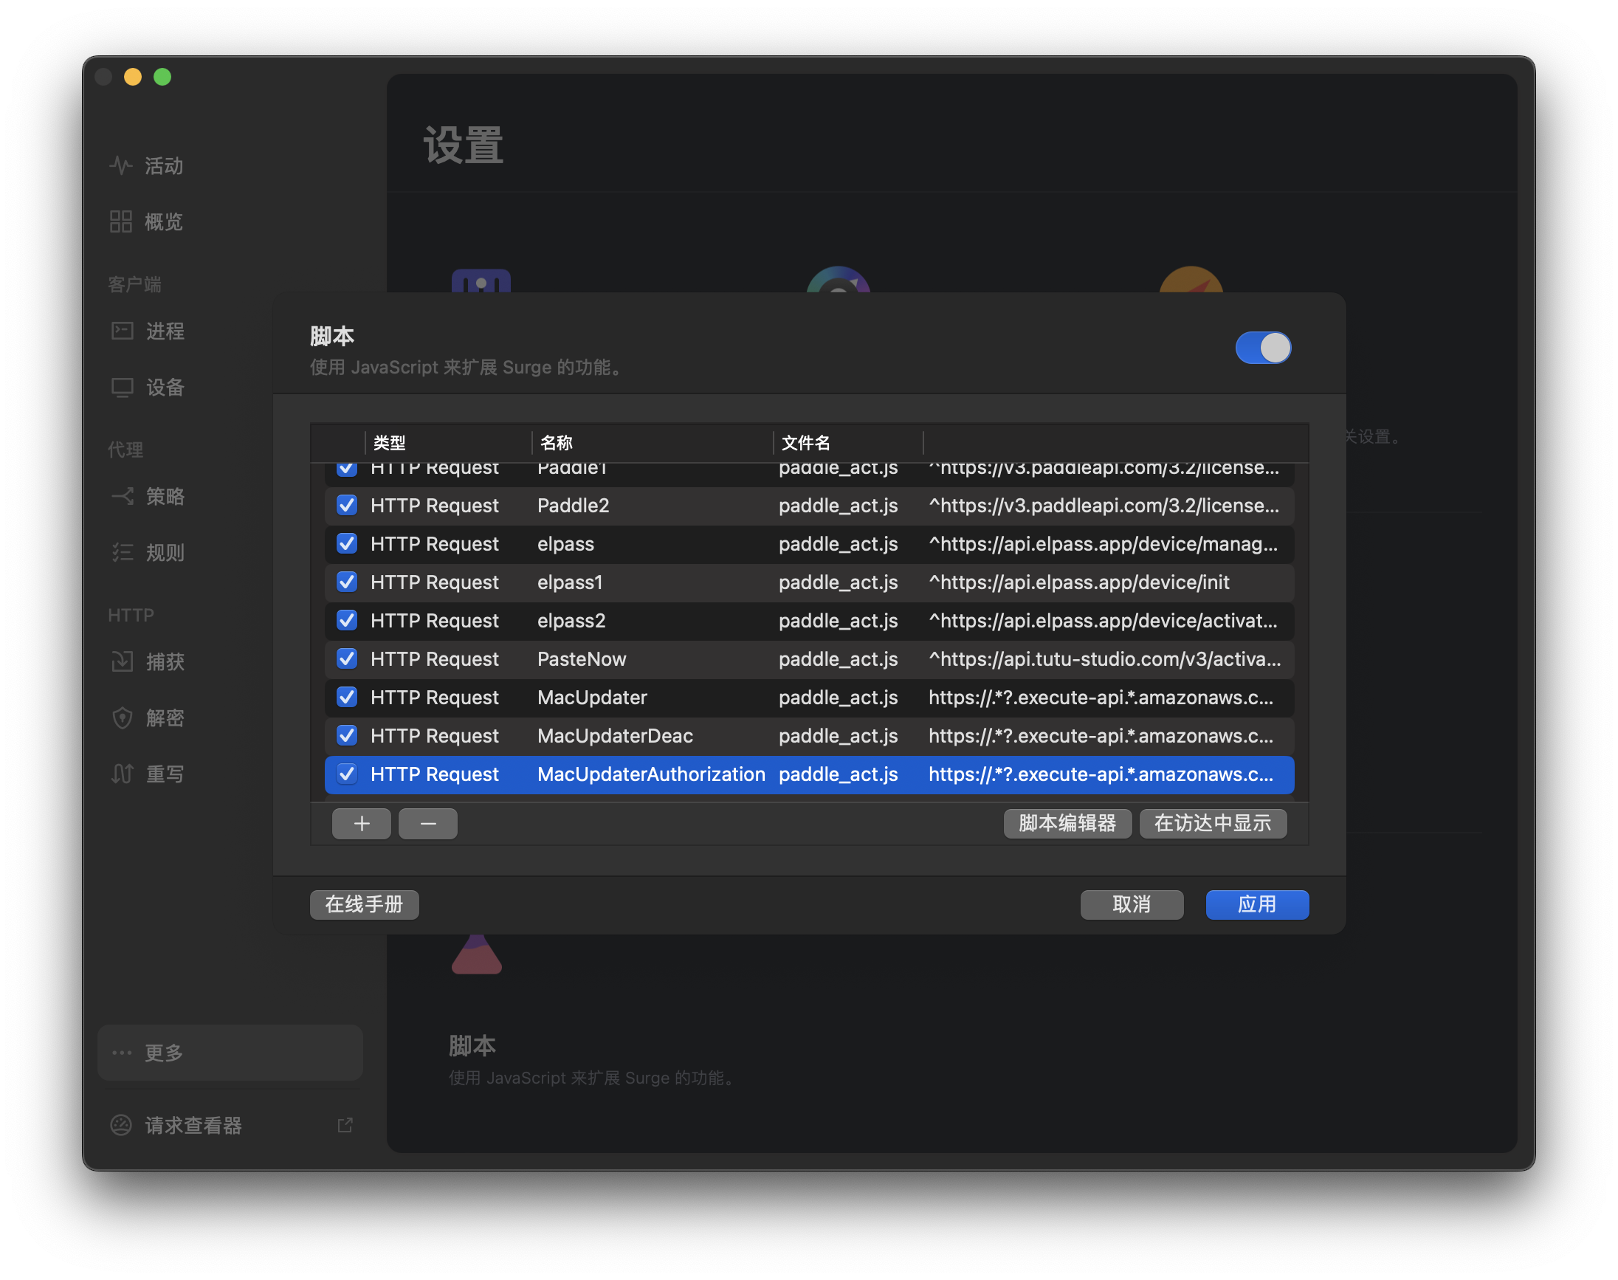Remove selected script with minus button
Screen dimensions: 1618x1280
(x=428, y=824)
